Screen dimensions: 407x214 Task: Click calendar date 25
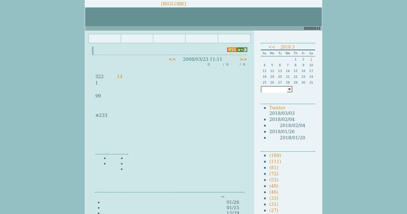click(265, 83)
